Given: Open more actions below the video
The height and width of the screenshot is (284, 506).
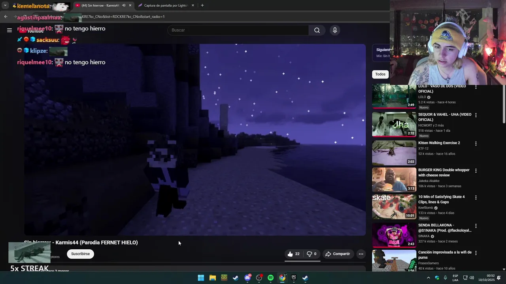Looking at the screenshot, I should [361, 254].
